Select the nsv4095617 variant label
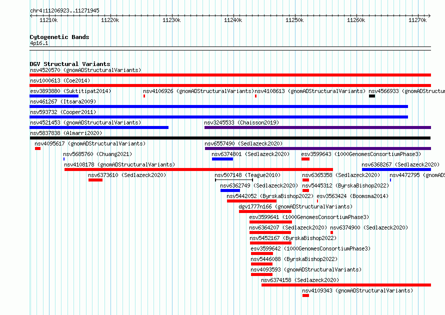The image size is (445, 315). [x=90, y=143]
